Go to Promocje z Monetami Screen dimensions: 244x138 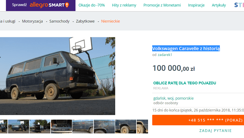[162, 5]
